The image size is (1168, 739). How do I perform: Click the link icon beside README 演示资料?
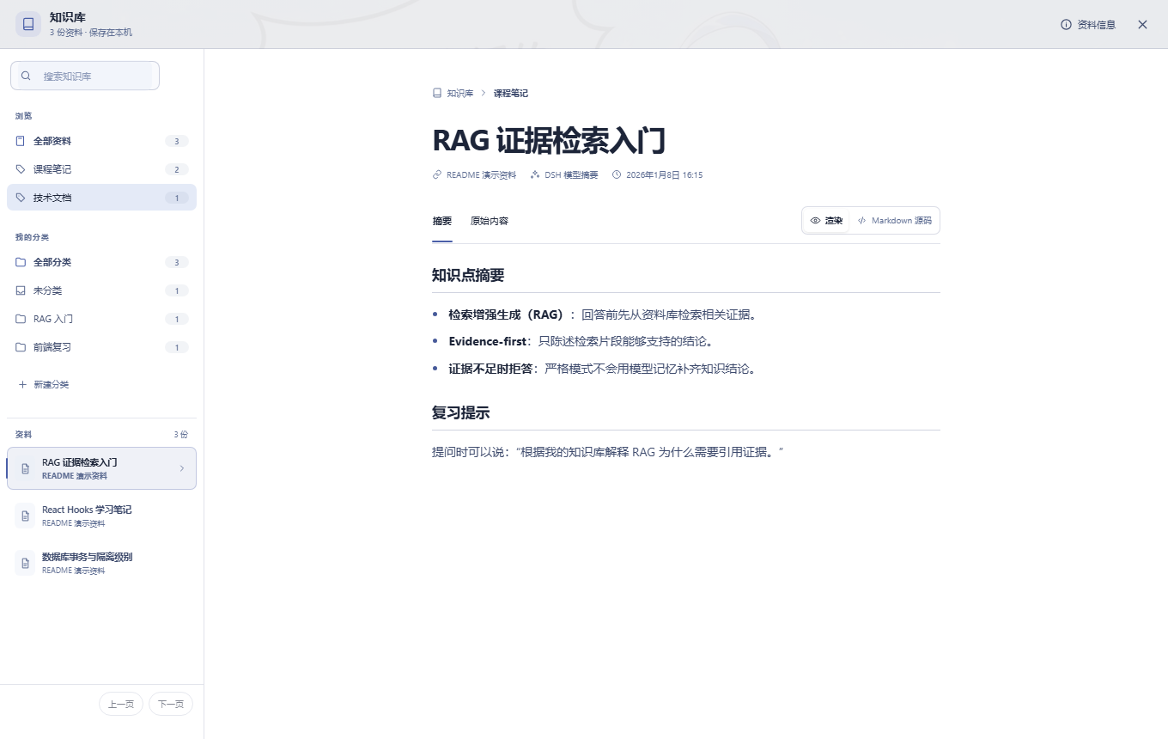[x=437, y=174]
